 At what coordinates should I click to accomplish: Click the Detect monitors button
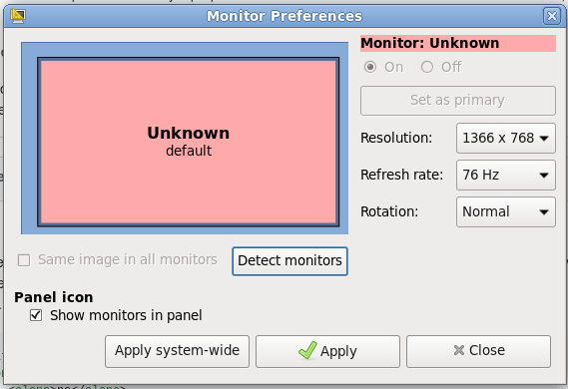289,261
